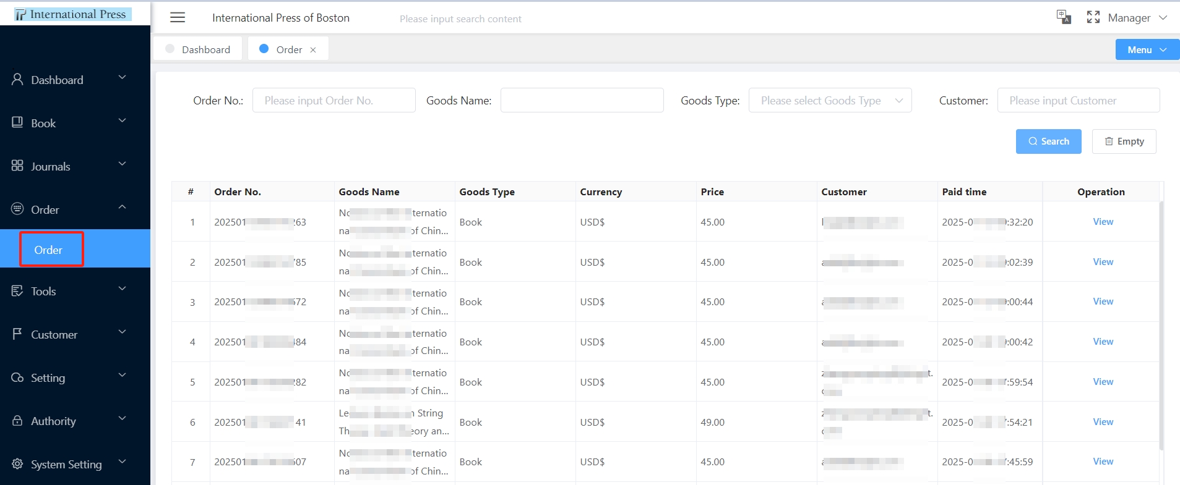Click the Order list icon in sidebar
This screenshot has height=485, width=1180.
17,209
